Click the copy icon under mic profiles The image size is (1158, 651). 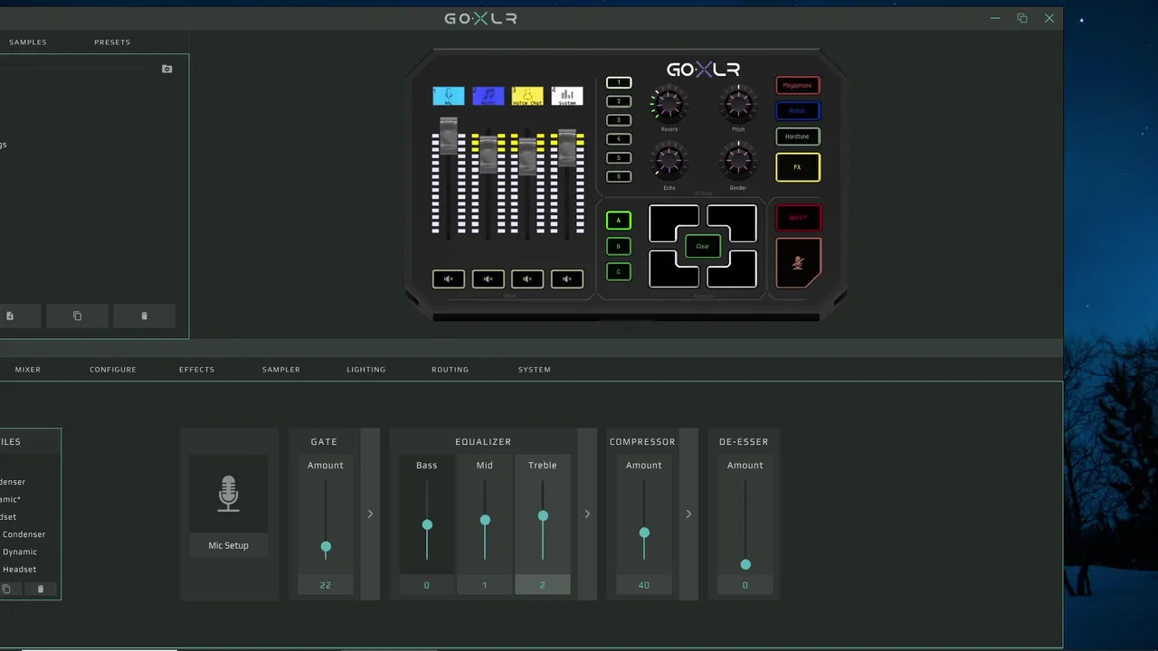[6, 589]
